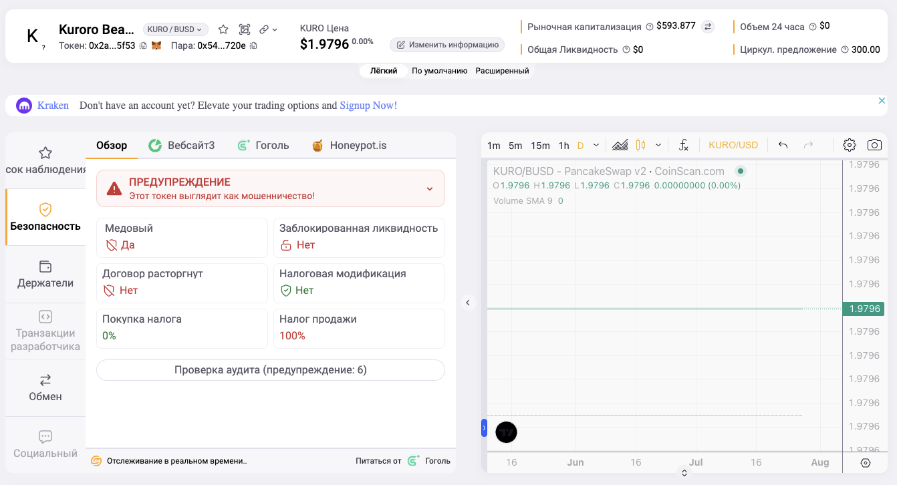
Task: Toggle the KURO/USD price mode
Action: 733,145
